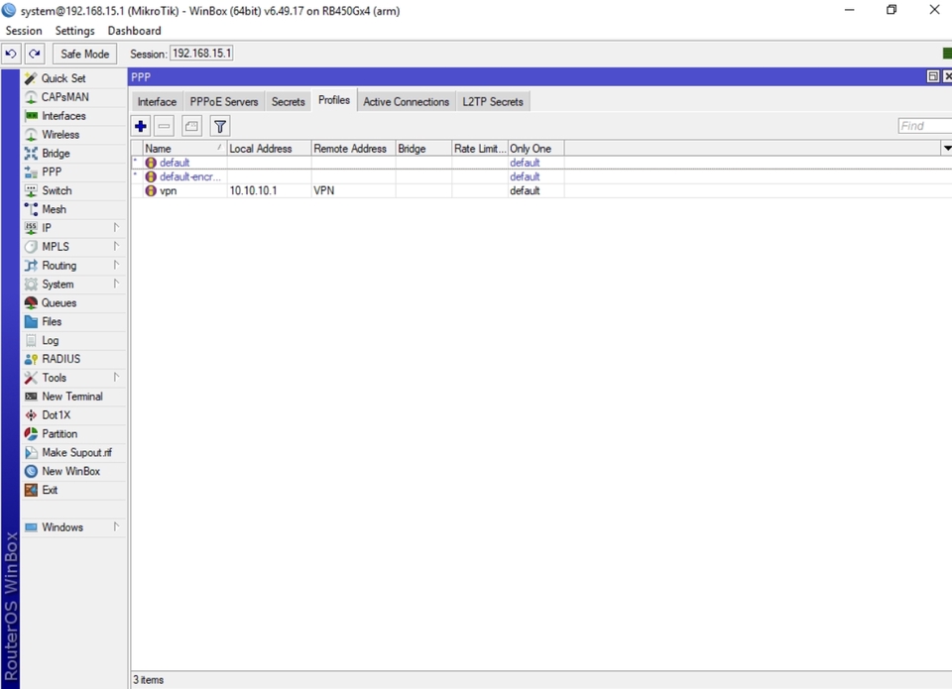Click the Session address field
This screenshot has height=689, width=952.
click(201, 54)
